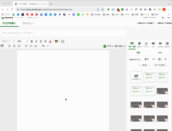Open the Chrome extensions puzzle icon

155,10
